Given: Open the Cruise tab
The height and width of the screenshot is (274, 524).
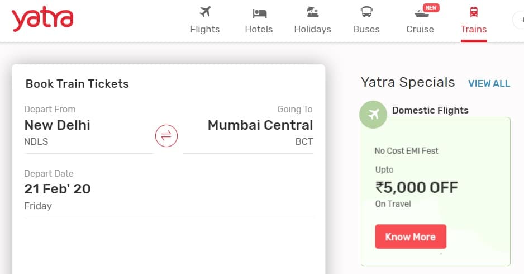Looking at the screenshot, I should [420, 29].
